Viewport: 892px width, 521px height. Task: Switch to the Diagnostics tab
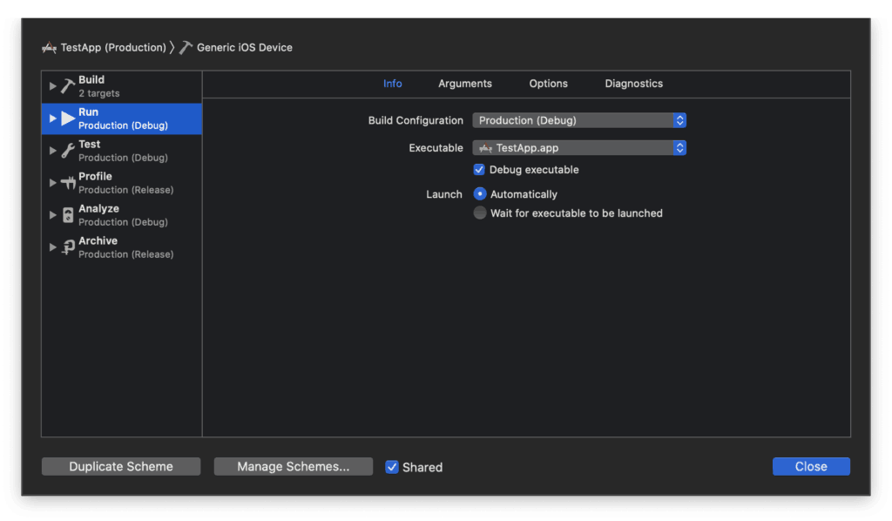633,84
